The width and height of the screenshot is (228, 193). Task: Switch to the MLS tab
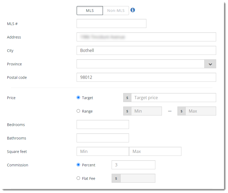90,11
